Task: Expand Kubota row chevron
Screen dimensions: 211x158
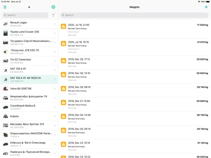Action: (55, 116)
